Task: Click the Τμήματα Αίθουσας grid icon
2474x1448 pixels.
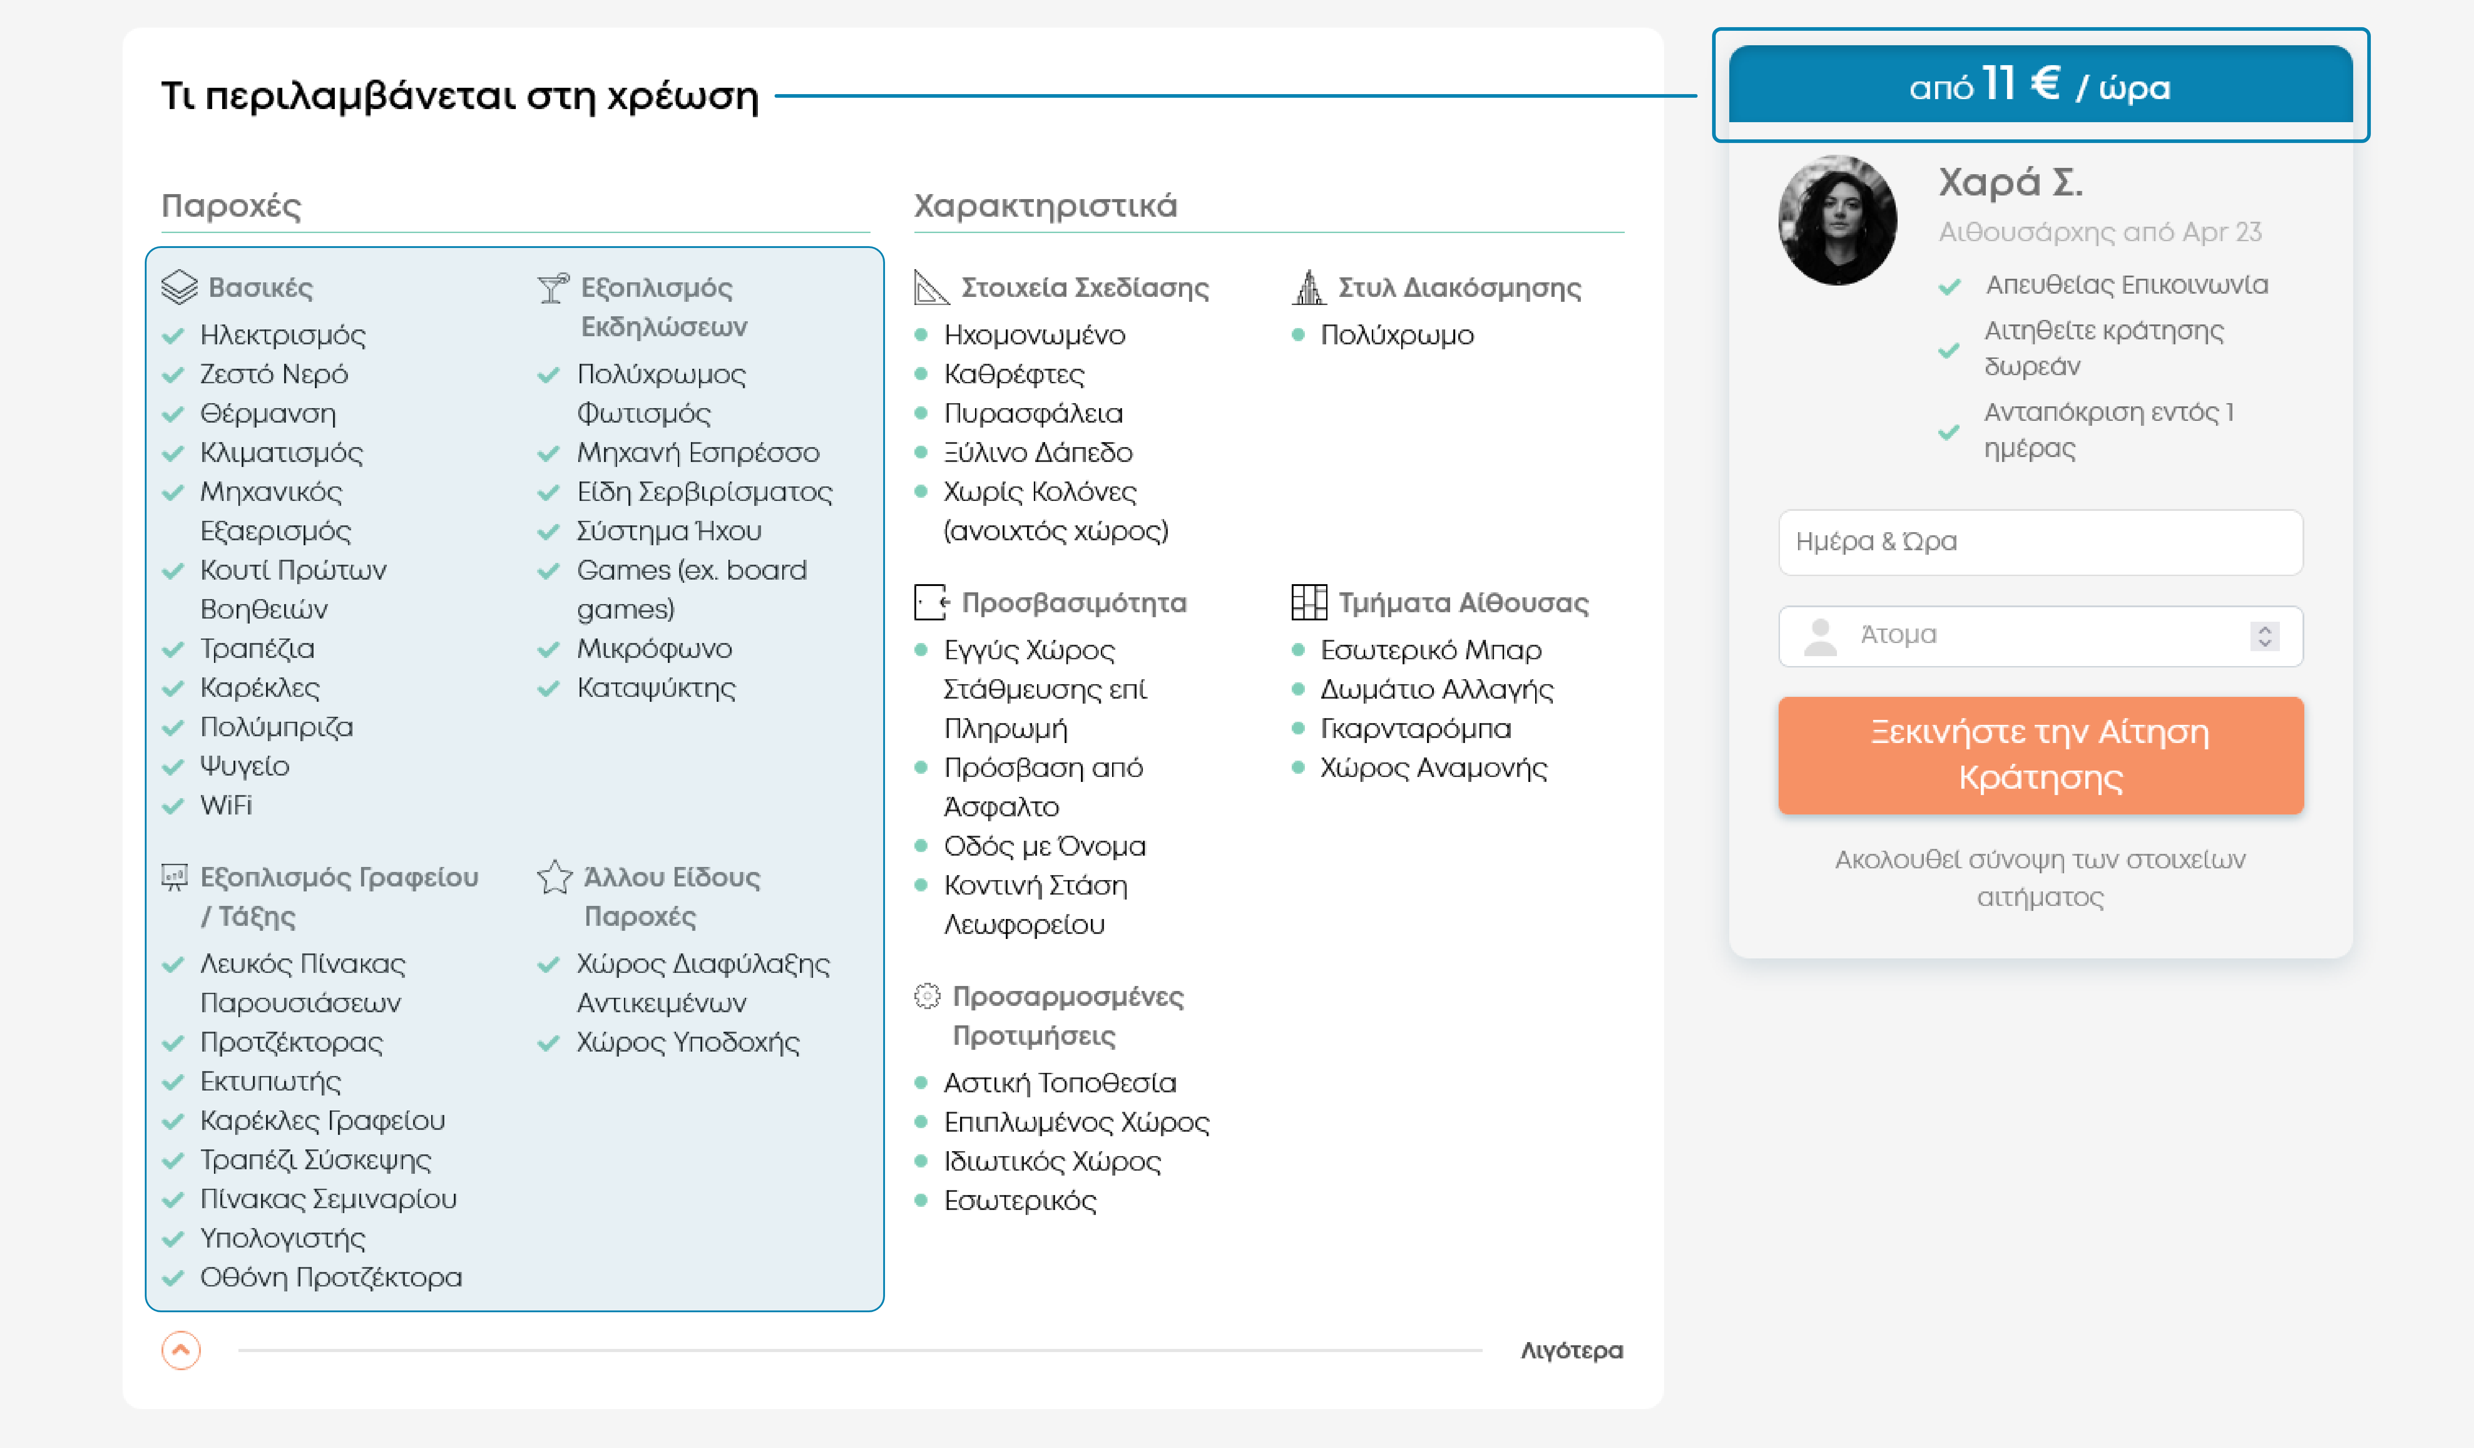Action: click(x=1308, y=602)
